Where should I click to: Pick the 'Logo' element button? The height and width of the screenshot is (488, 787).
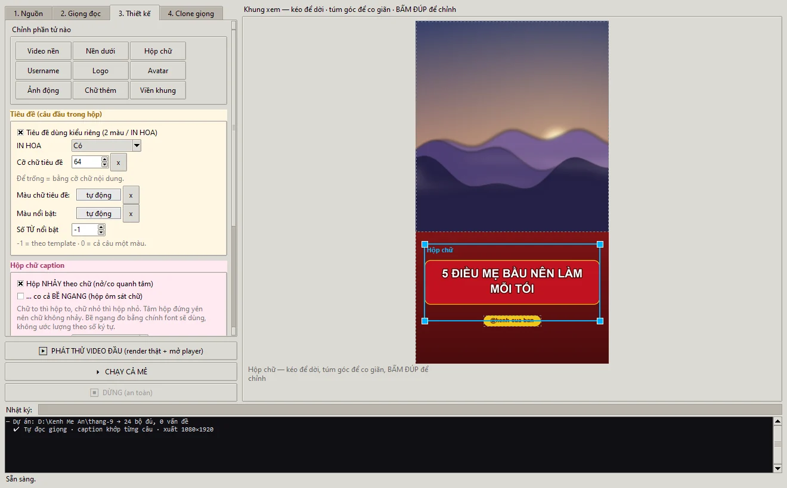point(100,71)
